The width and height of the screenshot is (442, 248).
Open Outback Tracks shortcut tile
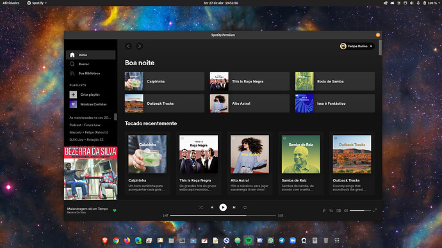(x=165, y=104)
